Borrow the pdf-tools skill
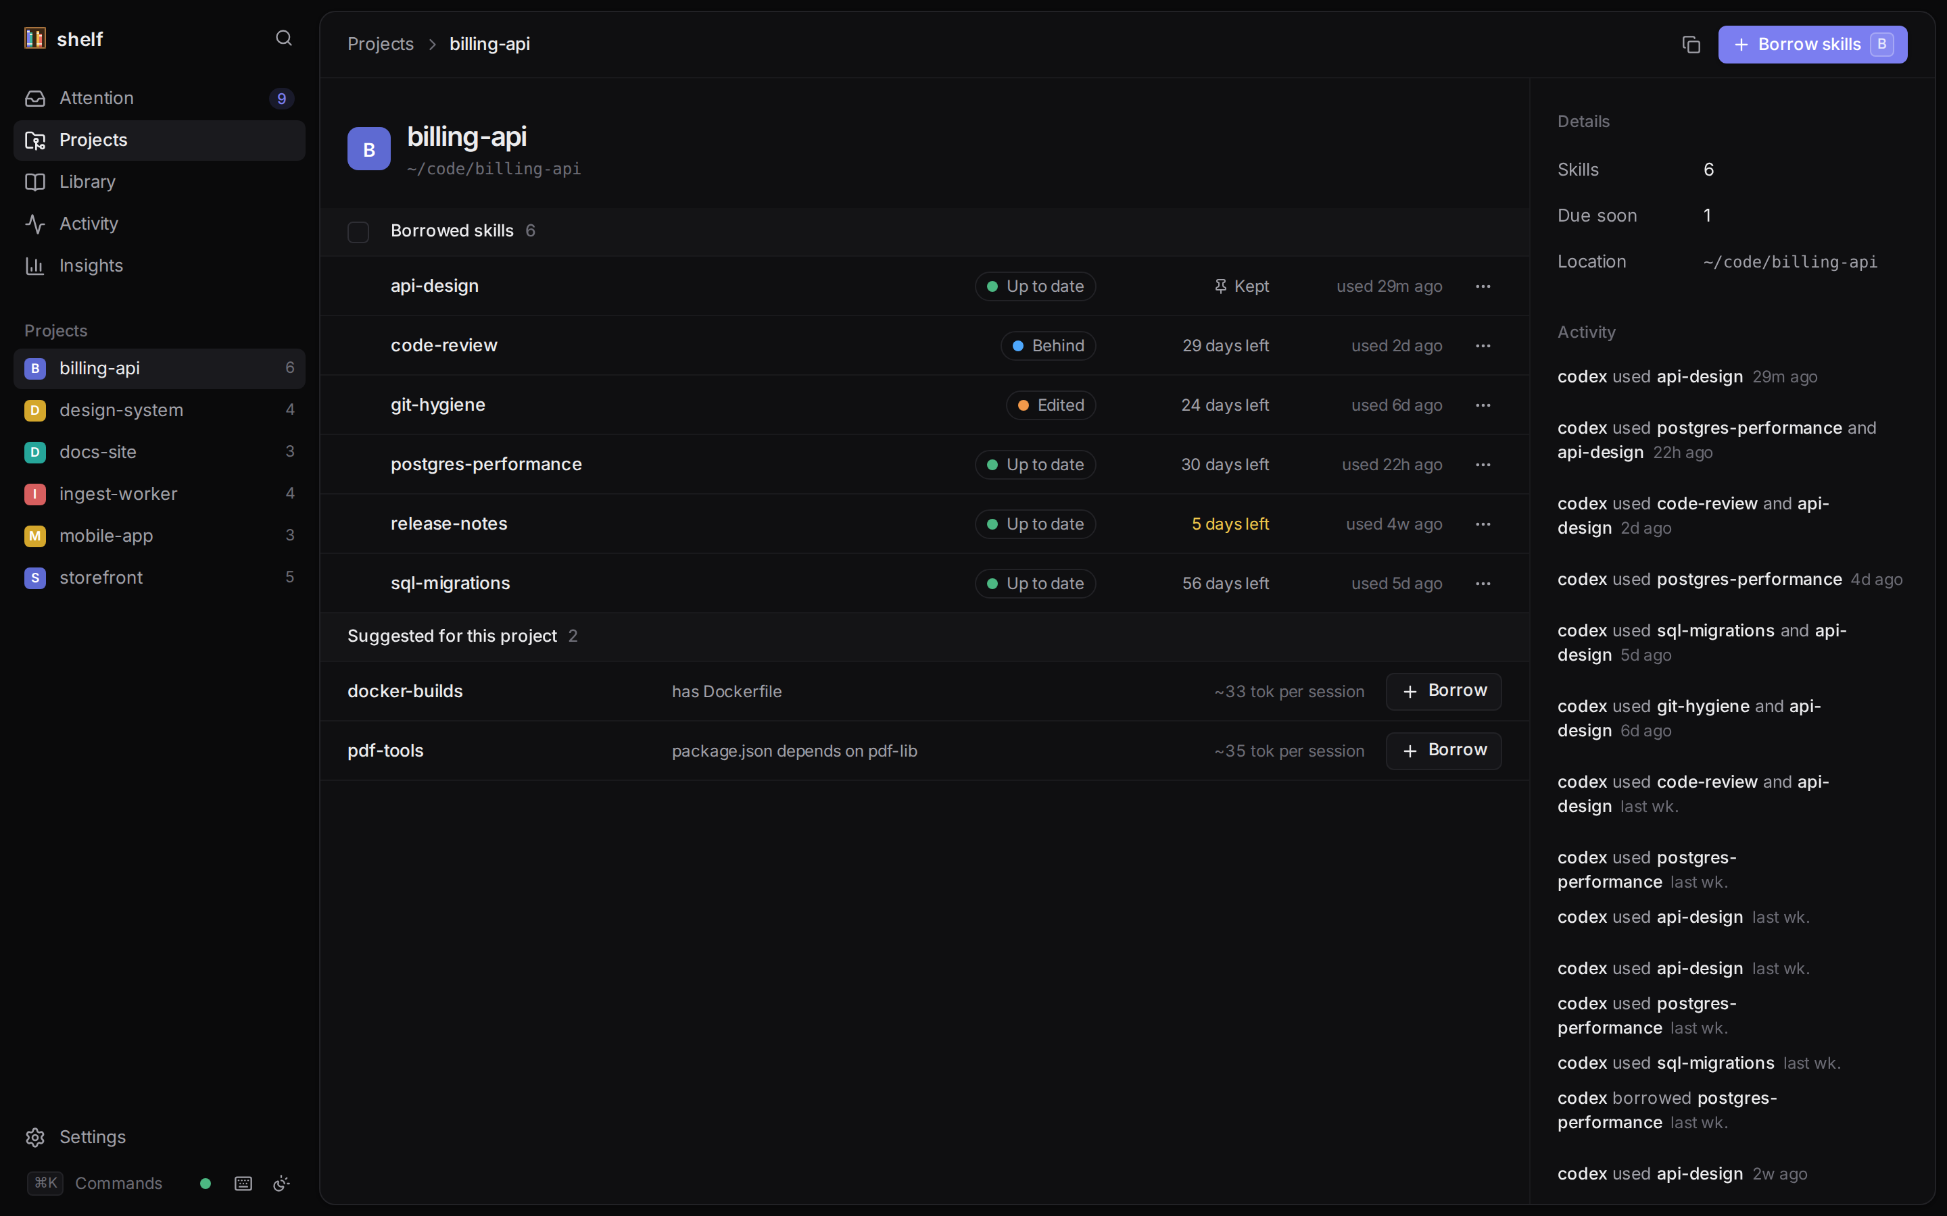Image resolution: width=1947 pixels, height=1216 pixels. (x=1443, y=751)
